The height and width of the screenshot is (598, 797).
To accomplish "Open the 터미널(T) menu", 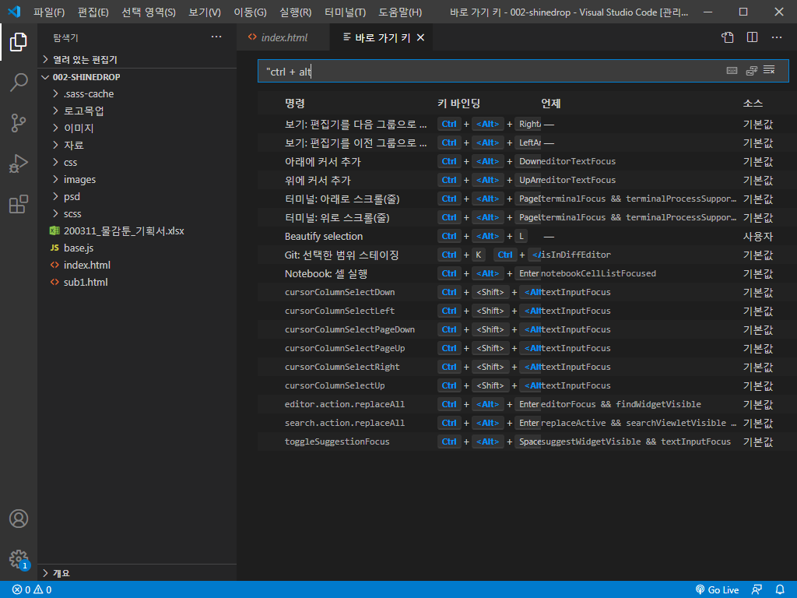I will 345,12.
